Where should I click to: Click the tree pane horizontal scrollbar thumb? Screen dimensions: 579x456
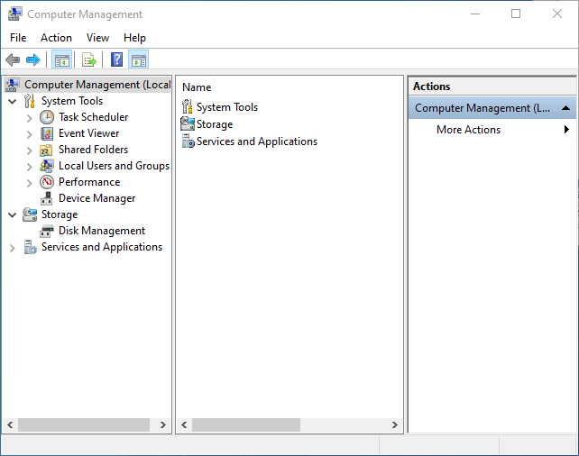click(x=84, y=425)
